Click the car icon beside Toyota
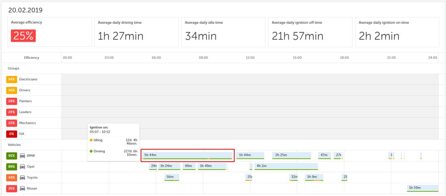Image resolution: width=446 pixels, height=196 pixels. tap(22, 177)
